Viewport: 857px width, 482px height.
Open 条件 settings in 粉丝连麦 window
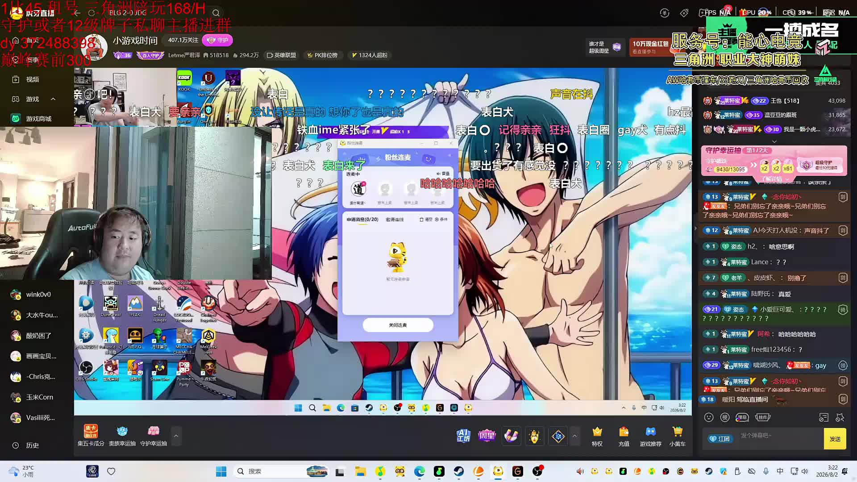point(441,220)
